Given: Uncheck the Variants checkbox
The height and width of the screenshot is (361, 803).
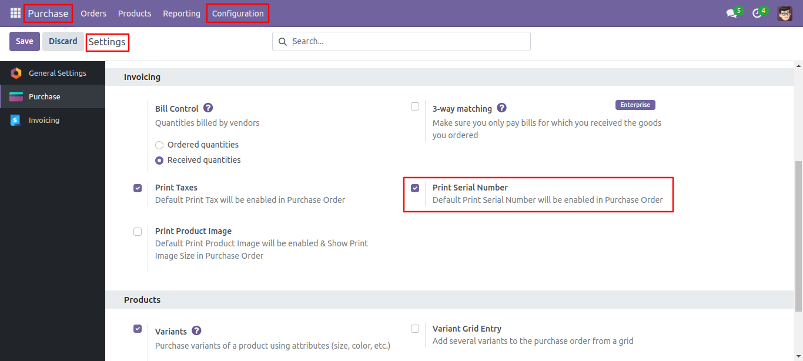Looking at the screenshot, I should [x=138, y=329].
